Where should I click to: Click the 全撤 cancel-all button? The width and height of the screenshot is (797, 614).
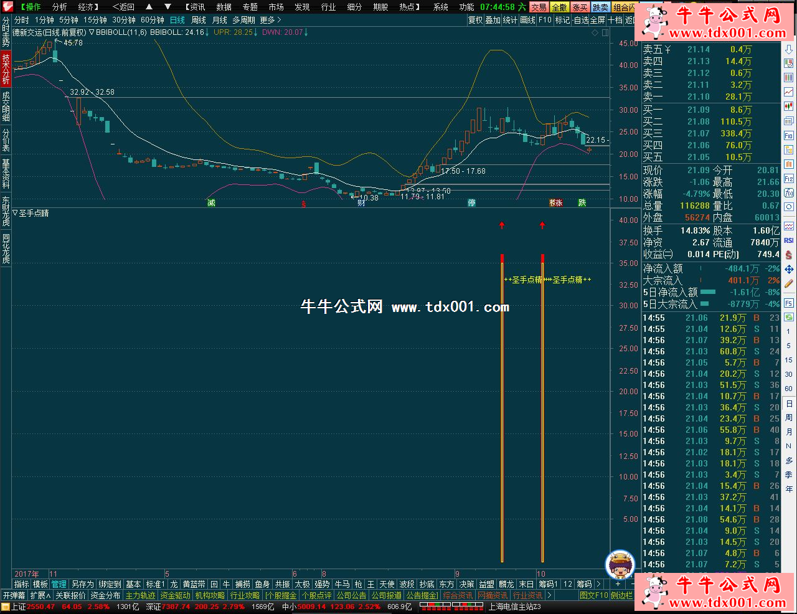click(x=560, y=7)
